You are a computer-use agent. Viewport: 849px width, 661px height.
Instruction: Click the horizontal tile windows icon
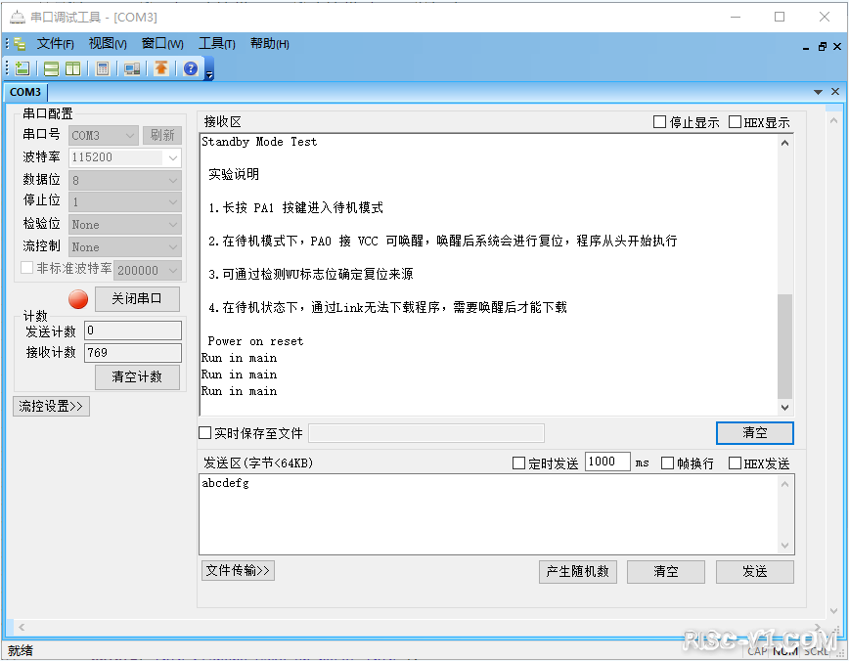[x=52, y=68]
